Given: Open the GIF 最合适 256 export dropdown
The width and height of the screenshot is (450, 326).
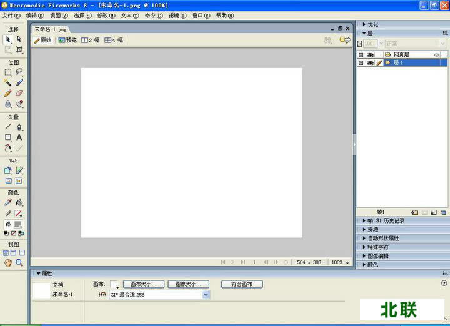Looking at the screenshot, I should [x=206, y=295].
